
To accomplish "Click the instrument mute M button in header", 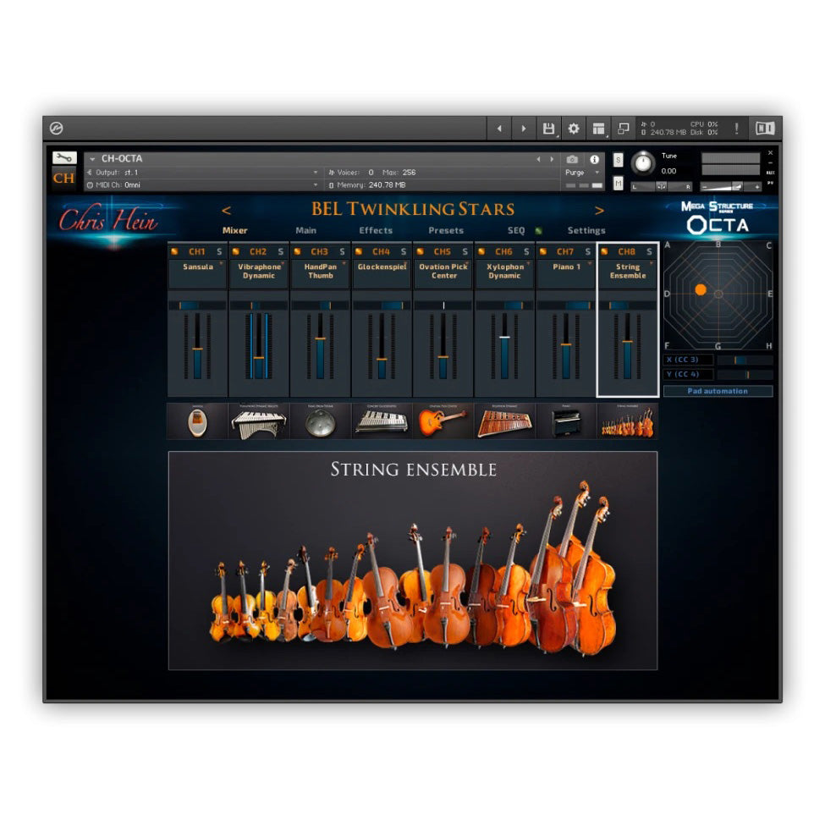I will coord(619,183).
